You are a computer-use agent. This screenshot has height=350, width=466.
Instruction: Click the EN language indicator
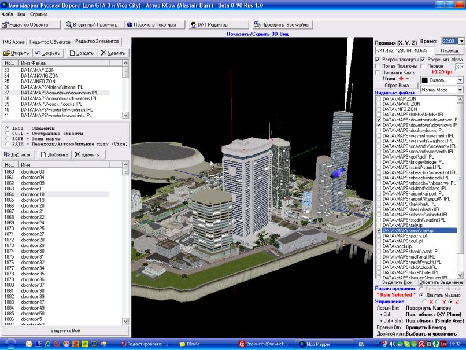(361, 344)
